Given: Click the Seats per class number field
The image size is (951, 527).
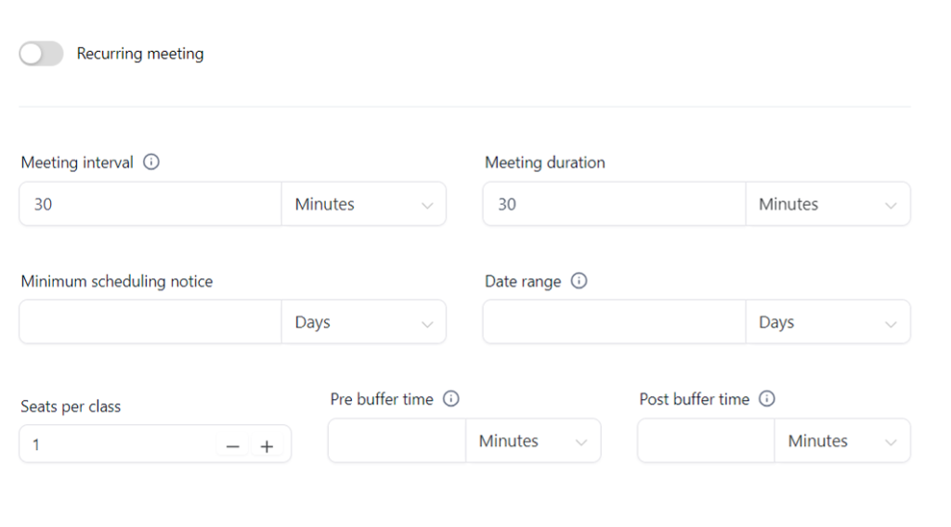Looking at the screenshot, I should (x=118, y=444).
